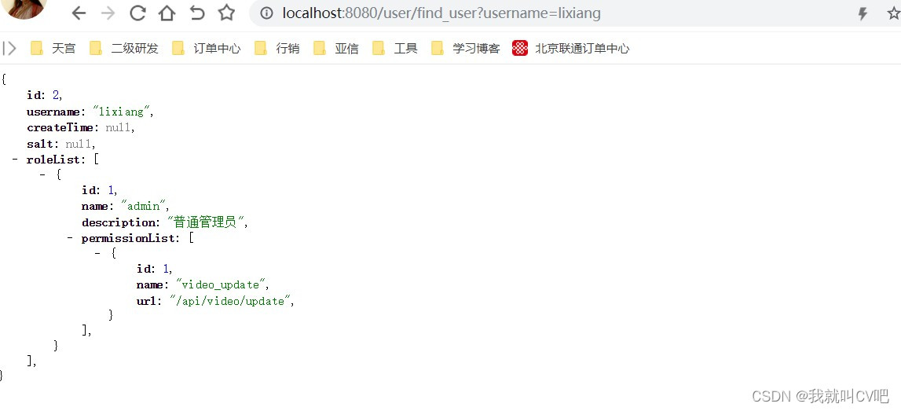Select the url value "/api/video/update"

[x=231, y=301]
